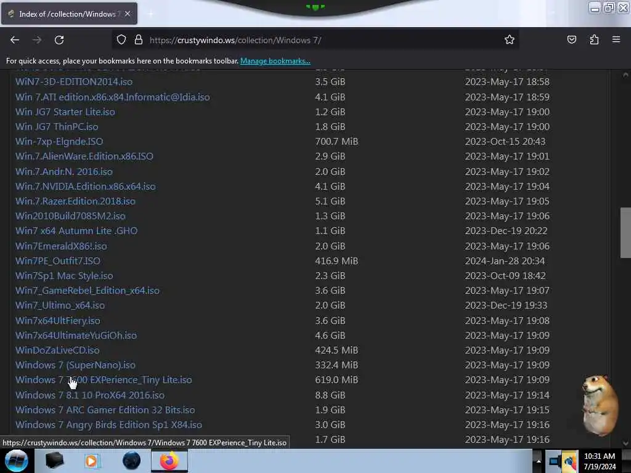Download Win7 x64 Autumn Lite .GHO
Screen dimensions: 631x473
(76, 231)
